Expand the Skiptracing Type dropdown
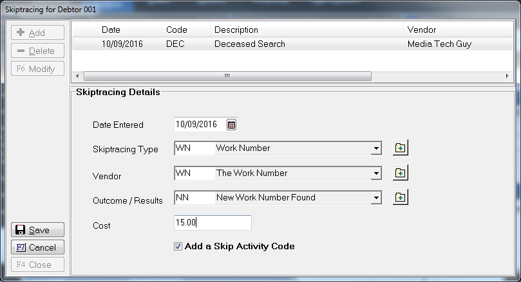Screen dimensions: 521x282 point(376,148)
